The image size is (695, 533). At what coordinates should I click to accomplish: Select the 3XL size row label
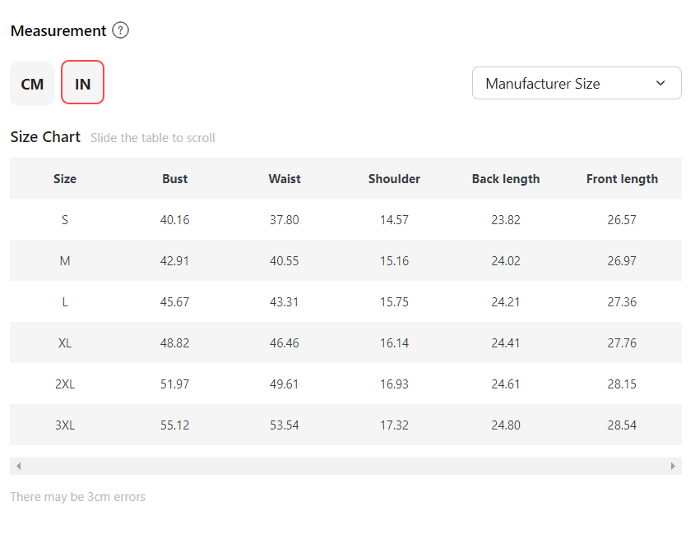tap(65, 425)
